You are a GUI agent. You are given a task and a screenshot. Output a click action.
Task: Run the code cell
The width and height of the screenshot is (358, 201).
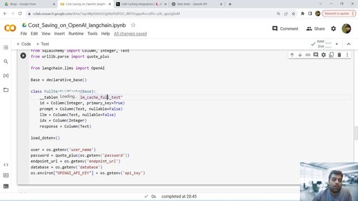point(23,55)
